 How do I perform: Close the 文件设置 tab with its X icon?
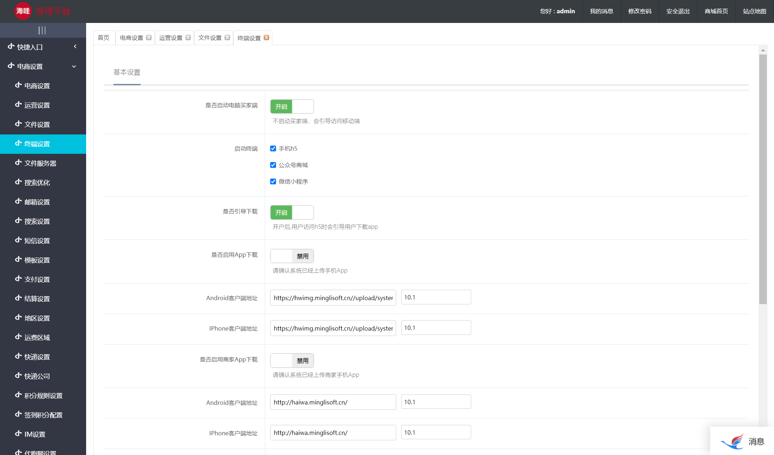click(227, 38)
